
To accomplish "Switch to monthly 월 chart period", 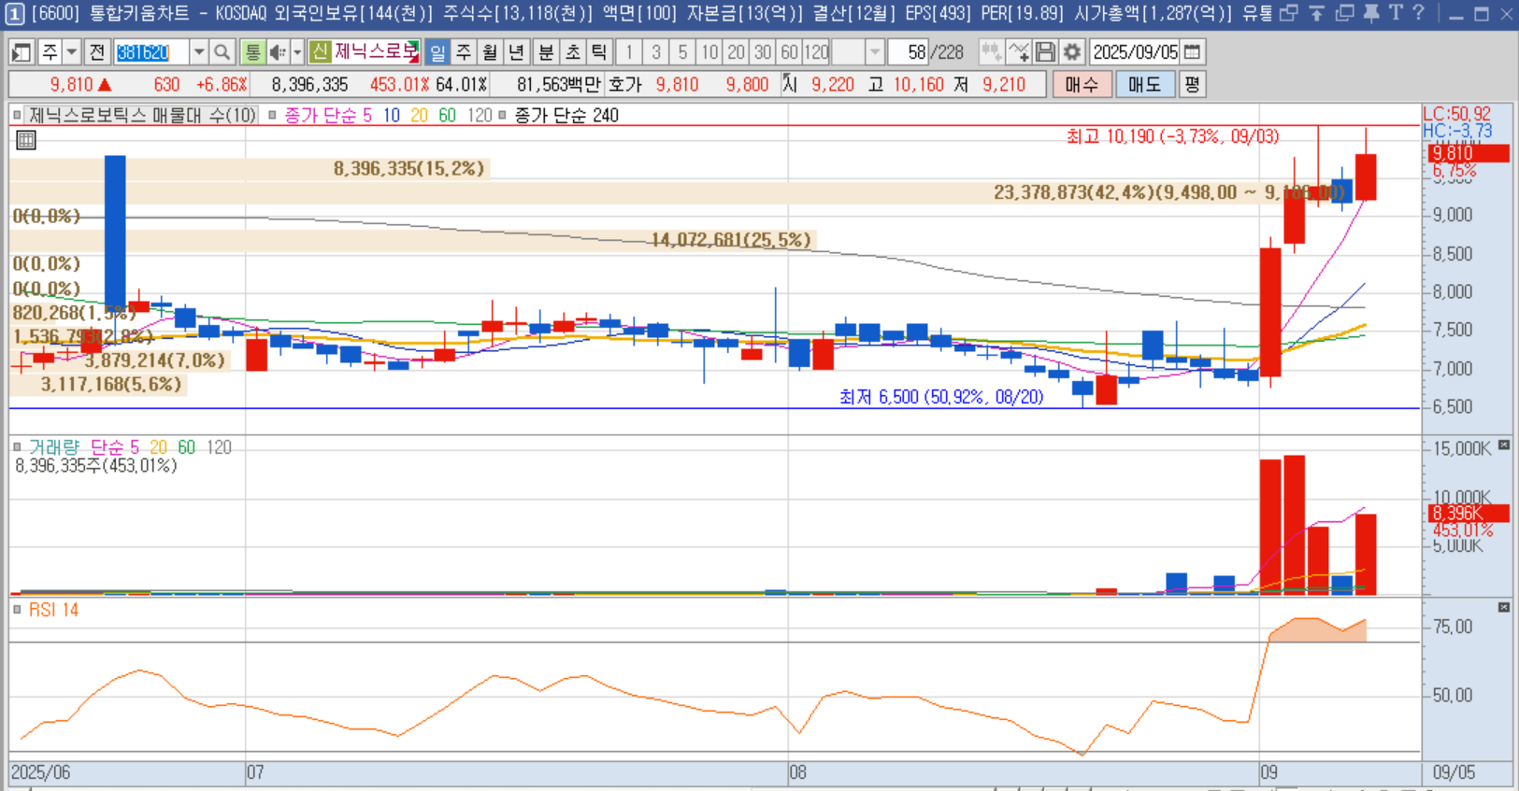I will tap(491, 52).
